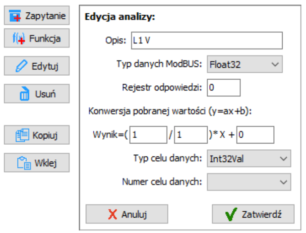The height and width of the screenshot is (233, 306).
Task: Click the green checkmark Zatwierdź icon
Action: [x=231, y=214]
